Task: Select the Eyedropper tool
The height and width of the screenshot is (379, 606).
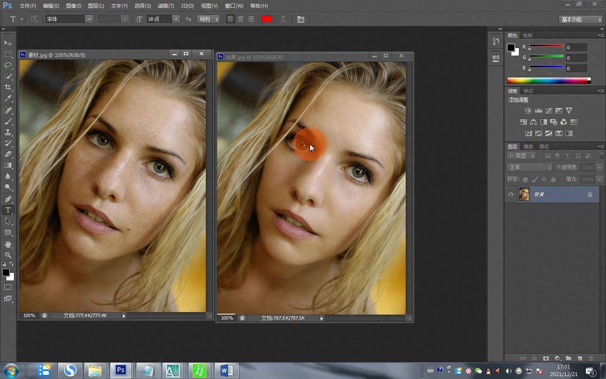Action: coord(8,99)
